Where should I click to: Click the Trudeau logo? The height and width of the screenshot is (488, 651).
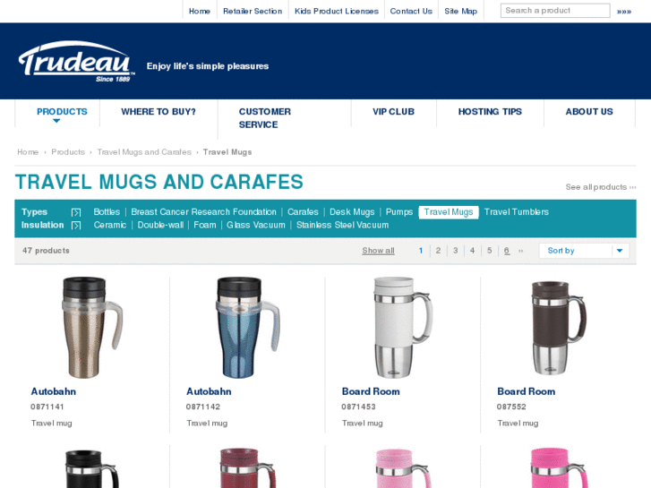76,62
